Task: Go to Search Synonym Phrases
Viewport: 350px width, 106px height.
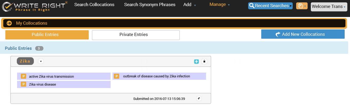Action: pos(150,5)
